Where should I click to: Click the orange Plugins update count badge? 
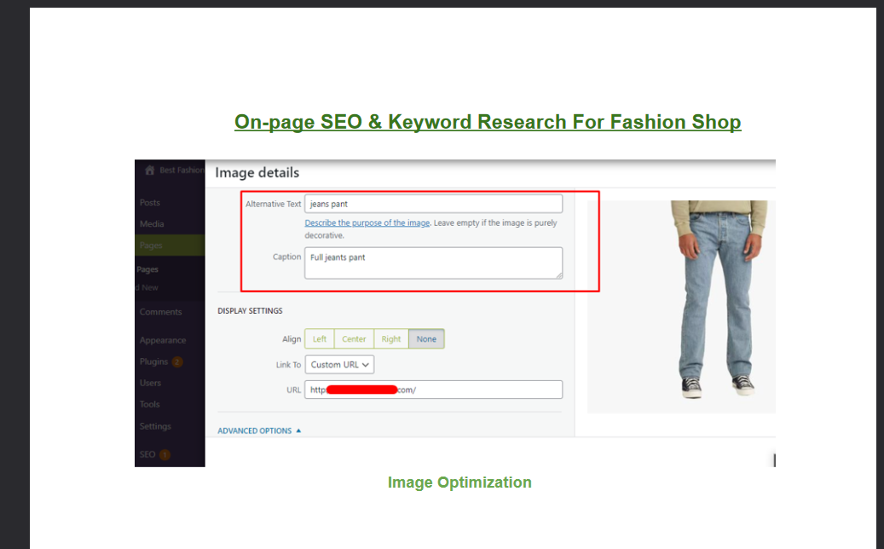click(x=177, y=362)
